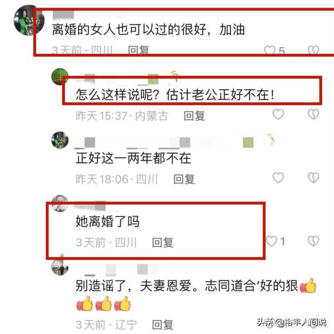Reply to the '她离婚了吗' comment
The width and height of the screenshot is (334, 334).
pyautogui.click(x=163, y=242)
